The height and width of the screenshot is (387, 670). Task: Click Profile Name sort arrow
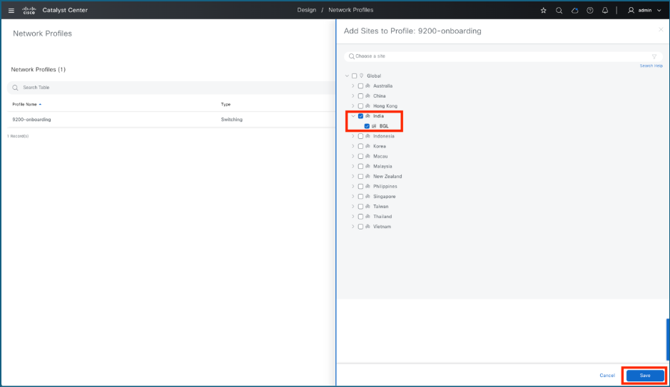(40, 104)
